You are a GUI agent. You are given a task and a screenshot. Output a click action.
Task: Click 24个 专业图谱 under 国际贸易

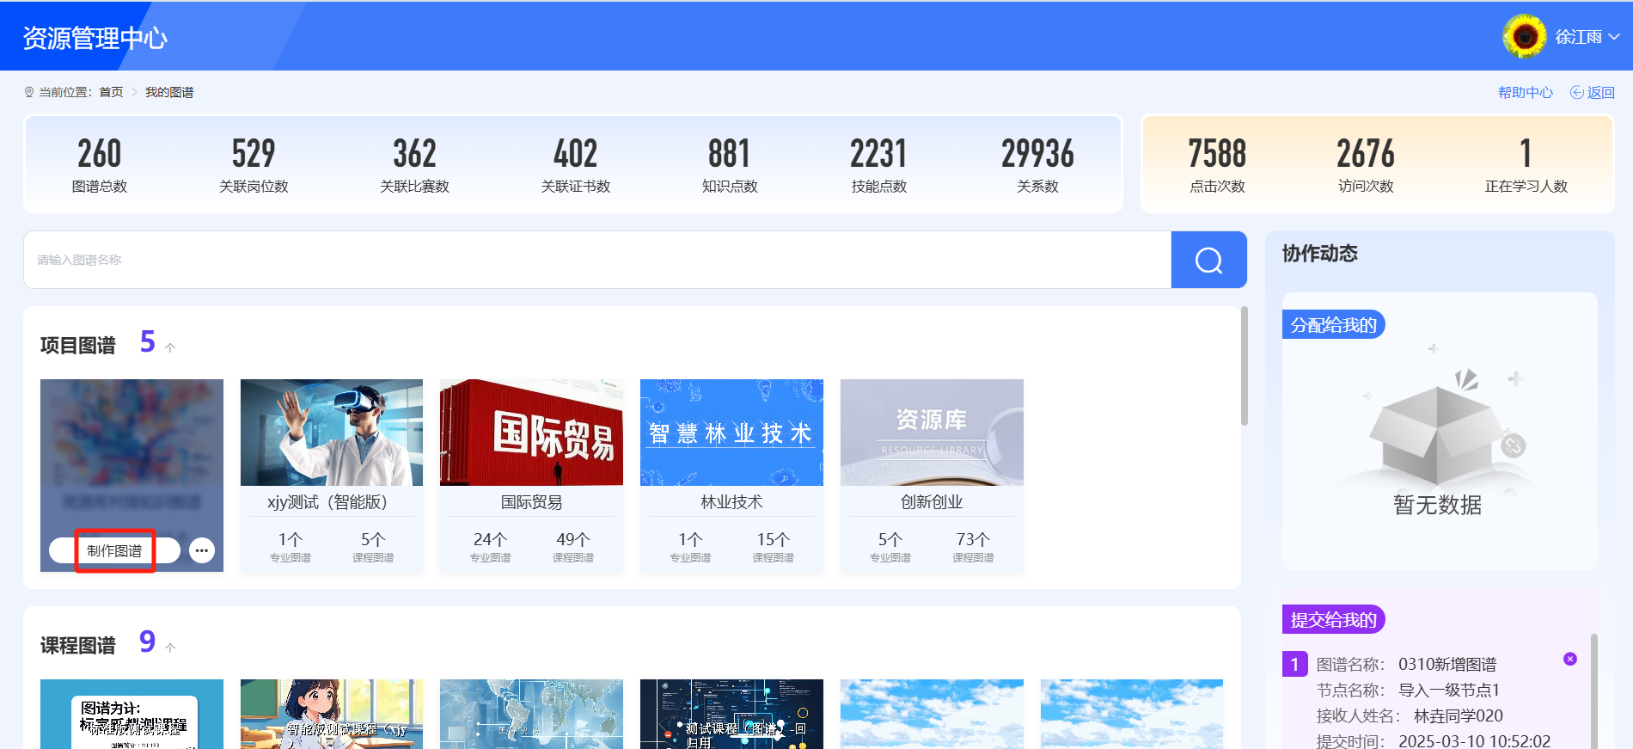tap(490, 547)
